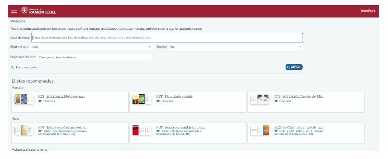Click FPT_Habilitats socials cover thumbnail
Screen dimensions: 388x159
tap(142, 99)
